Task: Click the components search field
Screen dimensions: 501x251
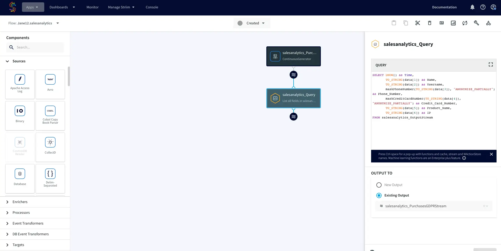Action: 38,47
